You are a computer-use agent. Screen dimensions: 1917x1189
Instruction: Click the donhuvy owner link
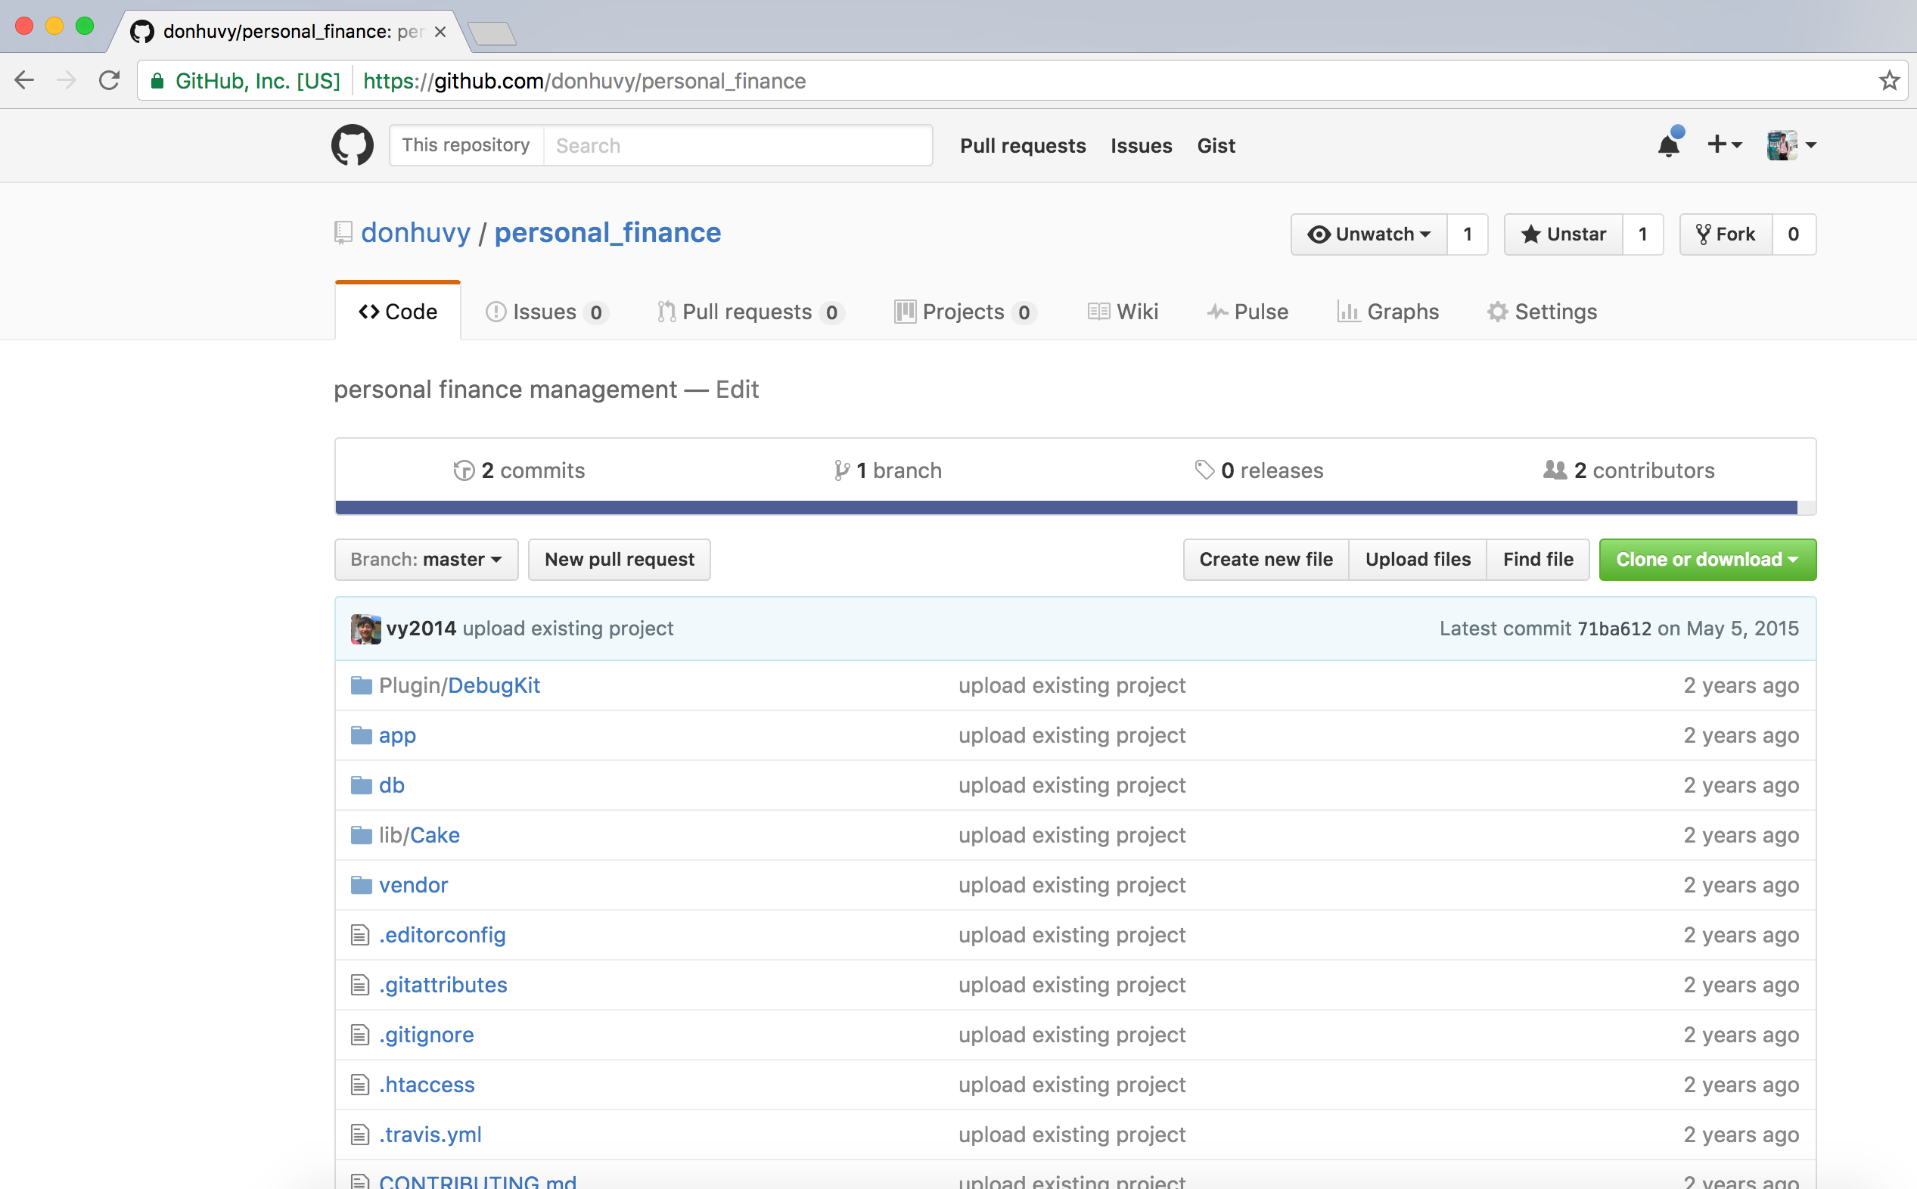click(415, 233)
